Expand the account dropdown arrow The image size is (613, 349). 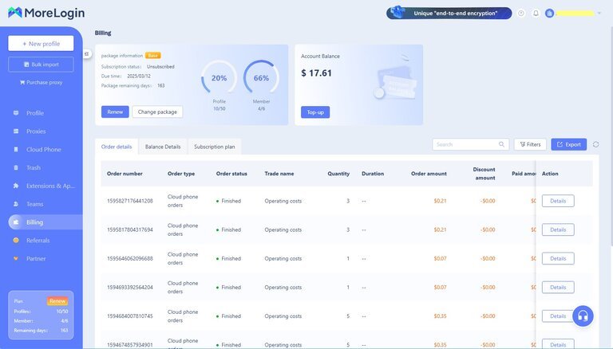(x=599, y=14)
